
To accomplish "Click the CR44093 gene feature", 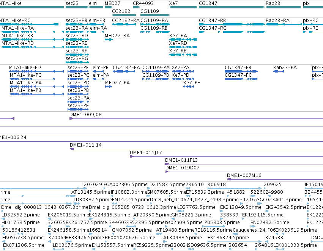I will click(x=136, y=7).
